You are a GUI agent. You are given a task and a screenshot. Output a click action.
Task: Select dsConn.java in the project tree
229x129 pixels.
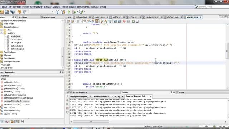click(16, 39)
